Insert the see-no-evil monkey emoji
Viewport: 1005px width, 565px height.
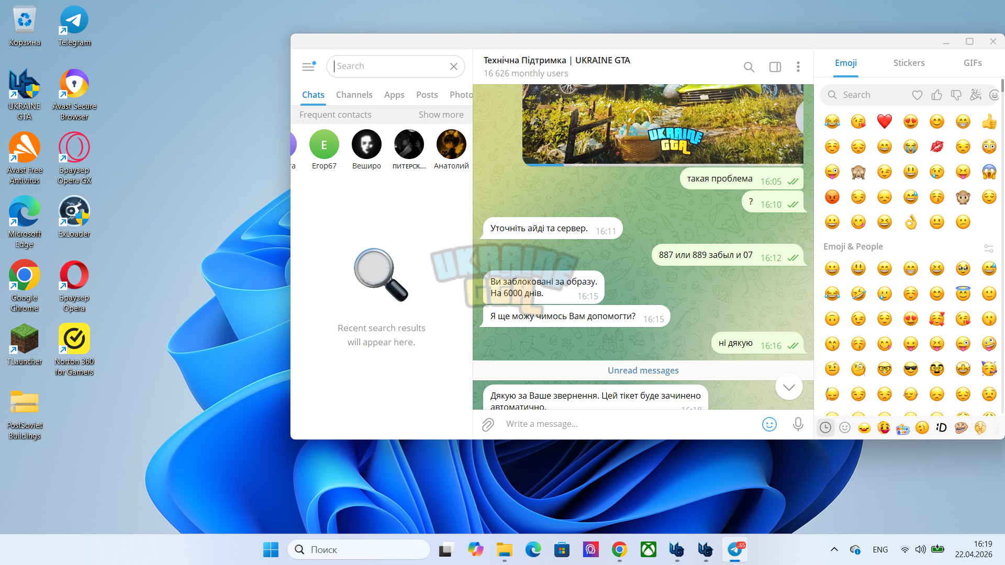coord(858,172)
